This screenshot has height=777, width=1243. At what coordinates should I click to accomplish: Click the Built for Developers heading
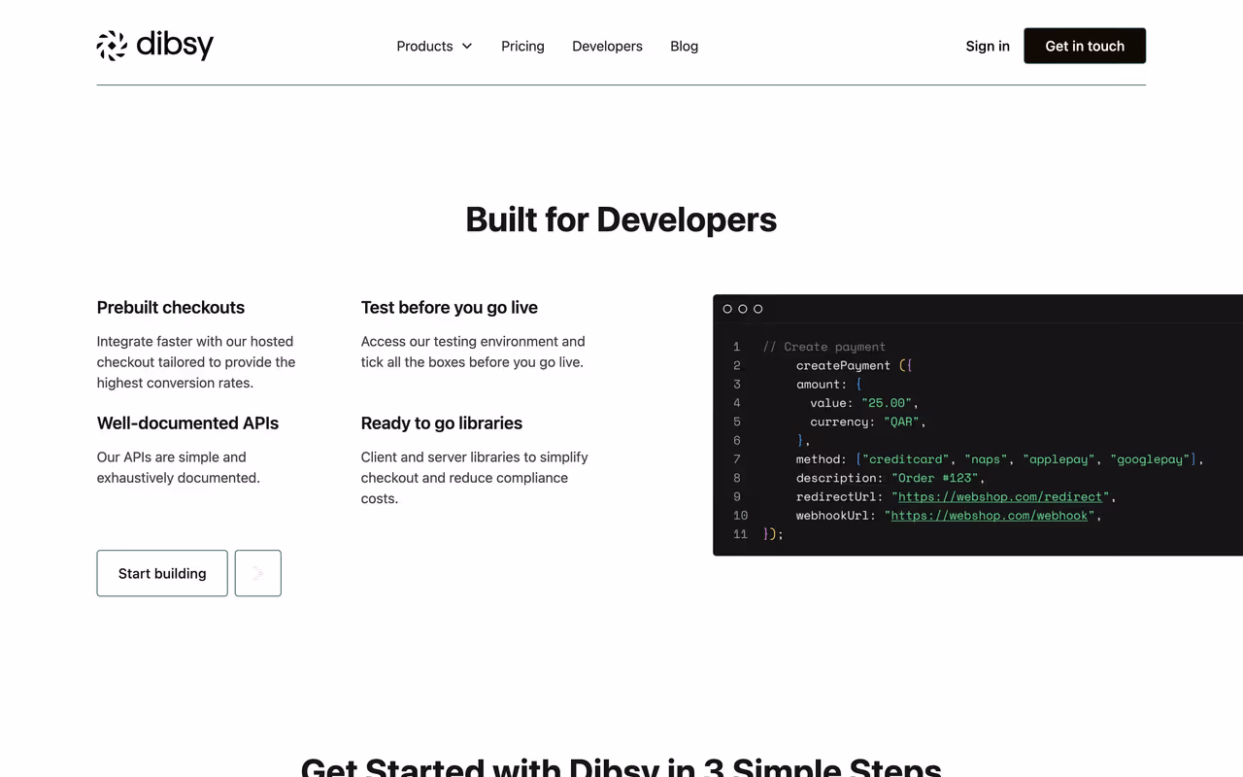click(x=621, y=220)
